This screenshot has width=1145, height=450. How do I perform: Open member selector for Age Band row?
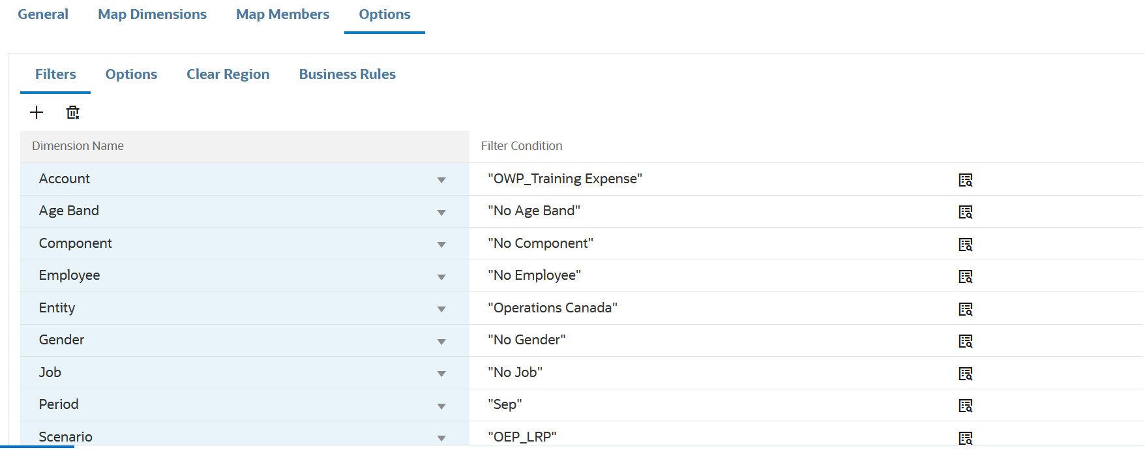coord(965,212)
